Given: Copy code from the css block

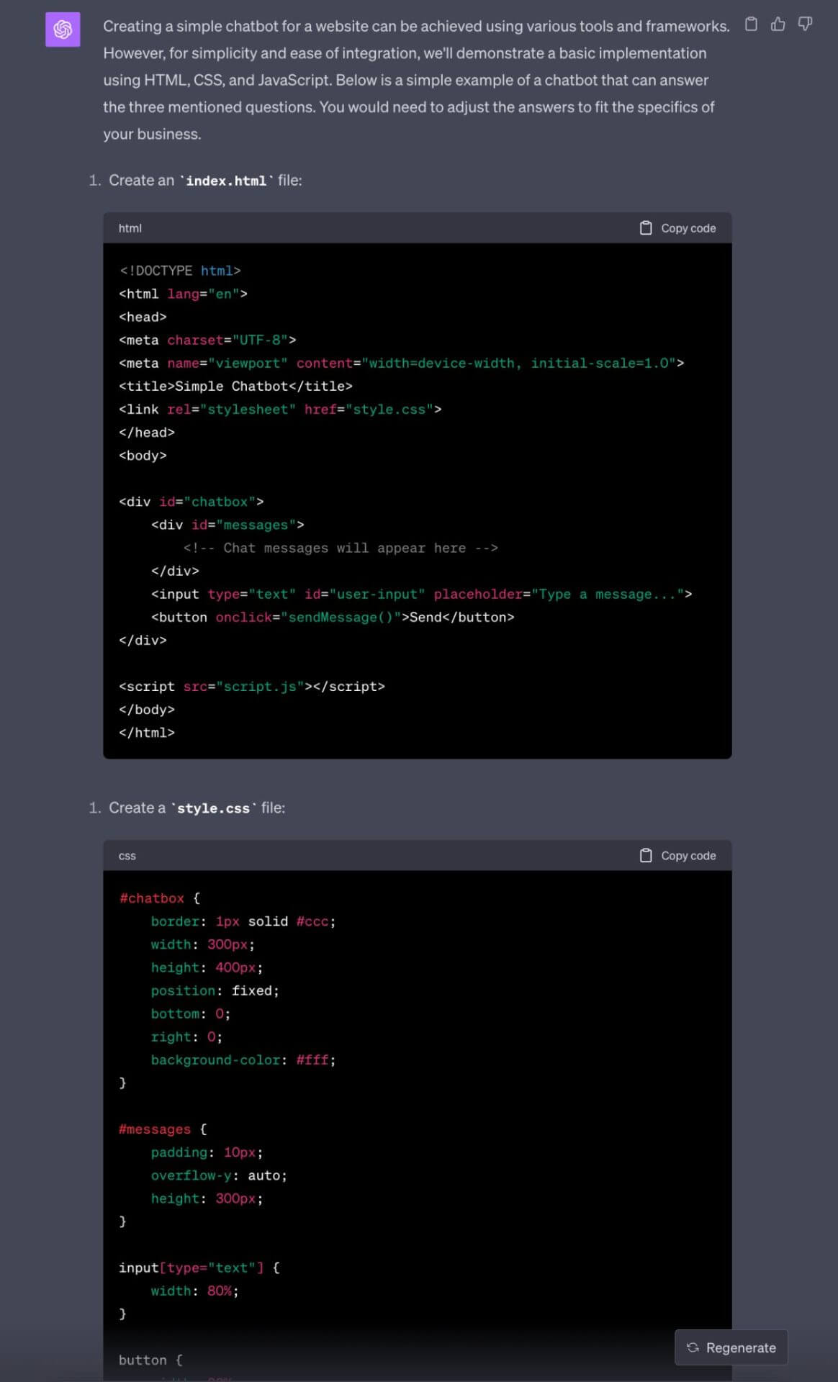Looking at the screenshot, I should point(678,856).
